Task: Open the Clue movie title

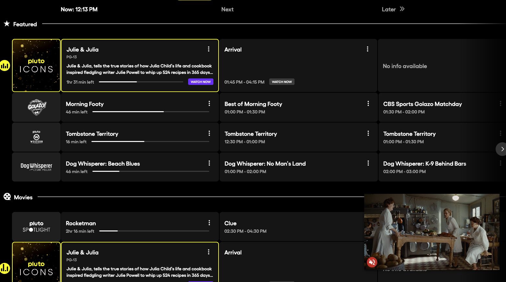Action: (x=230, y=223)
